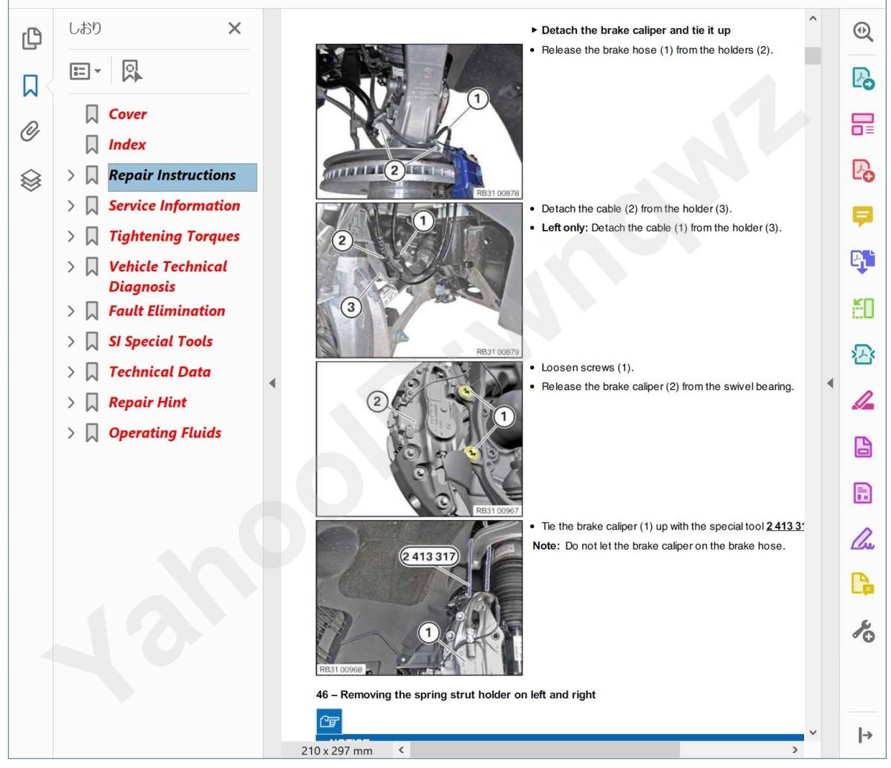This screenshot has height=768, width=891.
Task: Open the Repair Hint bookmark
Action: coord(148,403)
